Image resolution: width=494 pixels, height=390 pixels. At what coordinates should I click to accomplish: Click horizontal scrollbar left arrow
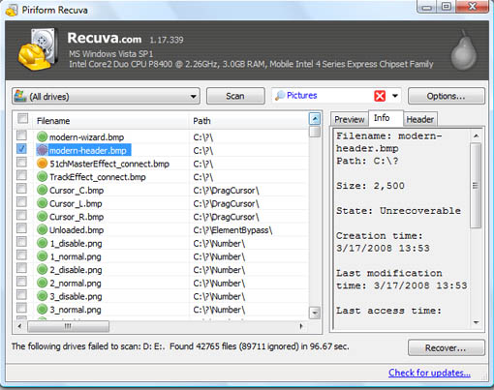[x=20, y=326]
